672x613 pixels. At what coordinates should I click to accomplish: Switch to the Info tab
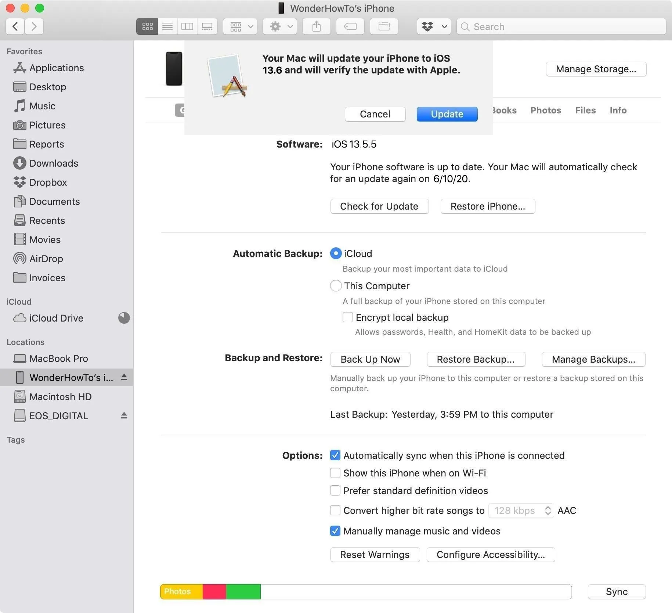point(618,110)
